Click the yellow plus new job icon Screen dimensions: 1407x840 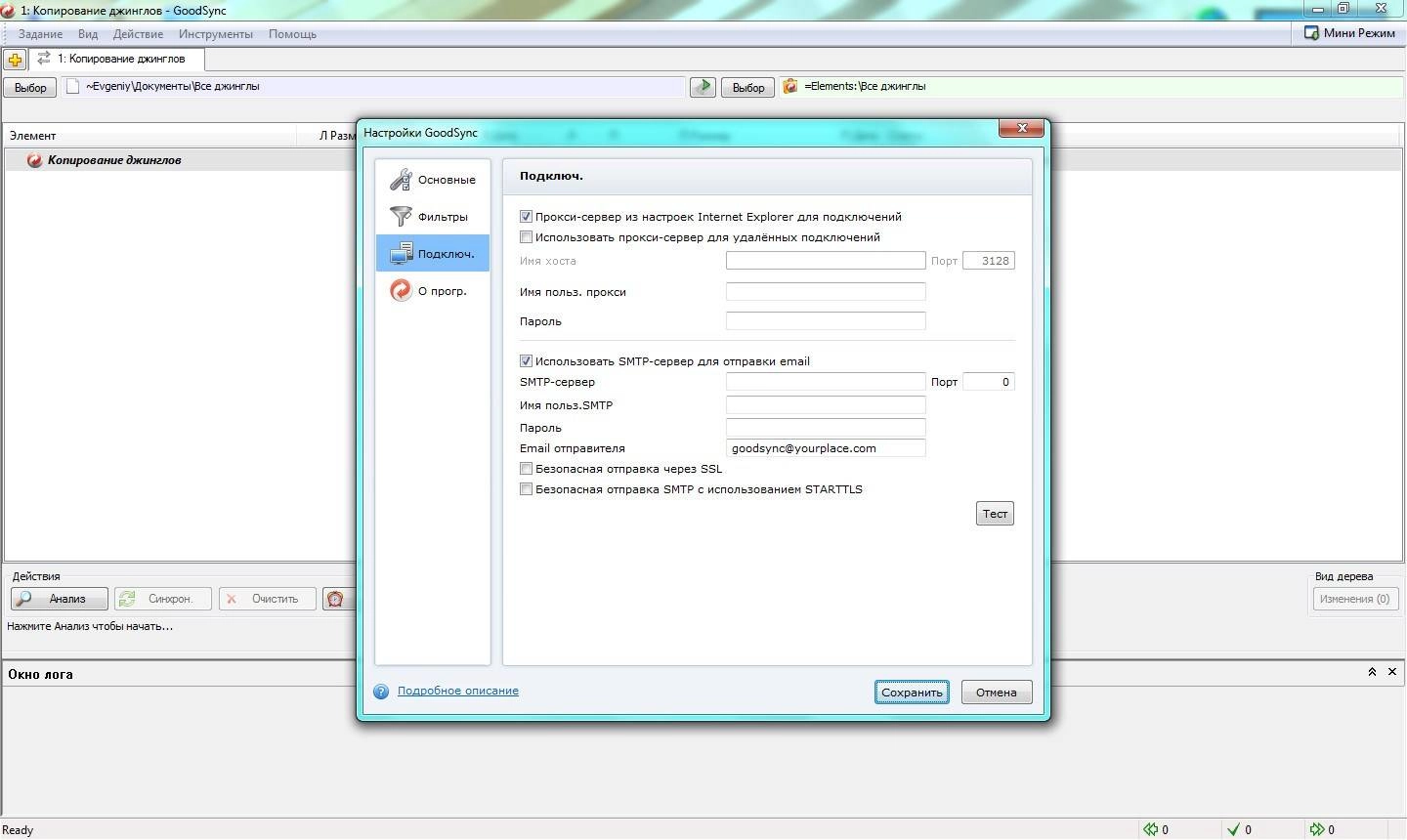[15, 60]
